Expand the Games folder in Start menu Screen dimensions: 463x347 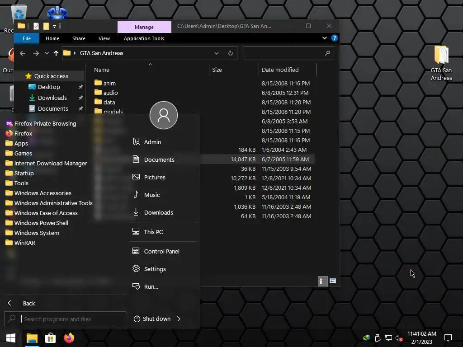coord(19,154)
